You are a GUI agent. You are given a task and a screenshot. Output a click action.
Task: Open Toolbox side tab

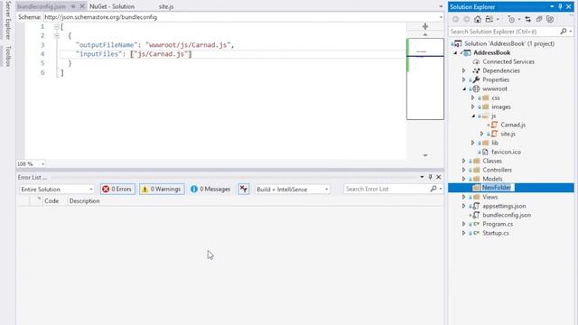pyautogui.click(x=8, y=56)
